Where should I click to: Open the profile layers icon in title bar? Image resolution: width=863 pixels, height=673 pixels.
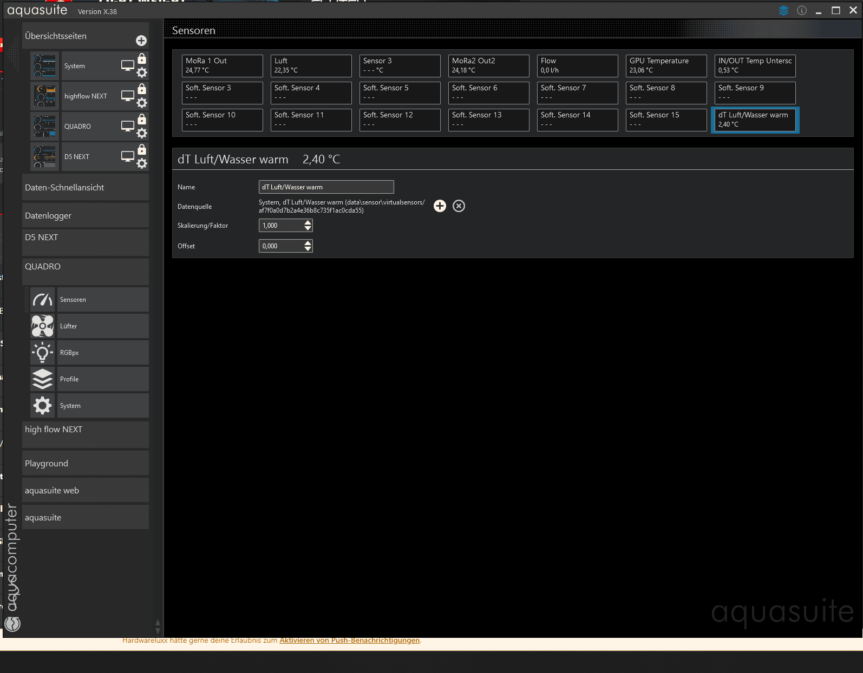(x=784, y=10)
